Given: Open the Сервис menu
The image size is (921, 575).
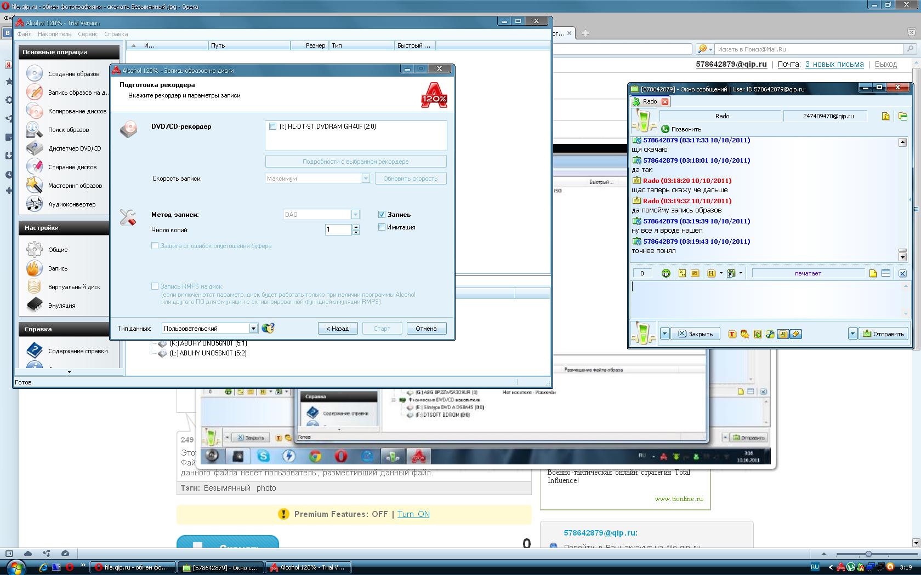Looking at the screenshot, I should click(88, 34).
